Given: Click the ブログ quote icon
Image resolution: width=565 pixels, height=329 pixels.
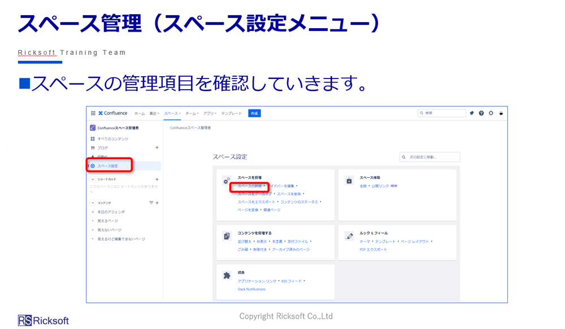Looking at the screenshot, I should coord(93,148).
